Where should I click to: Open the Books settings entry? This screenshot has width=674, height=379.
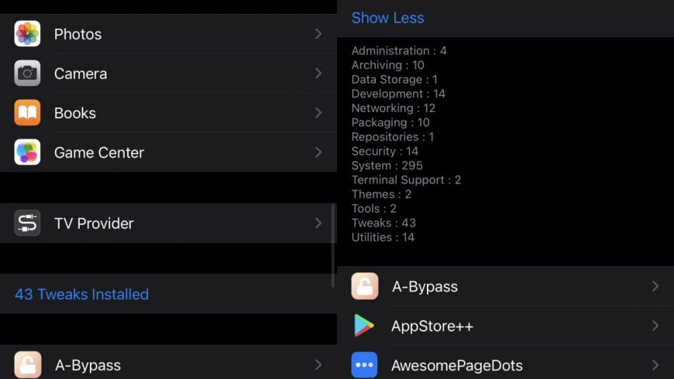coord(169,113)
